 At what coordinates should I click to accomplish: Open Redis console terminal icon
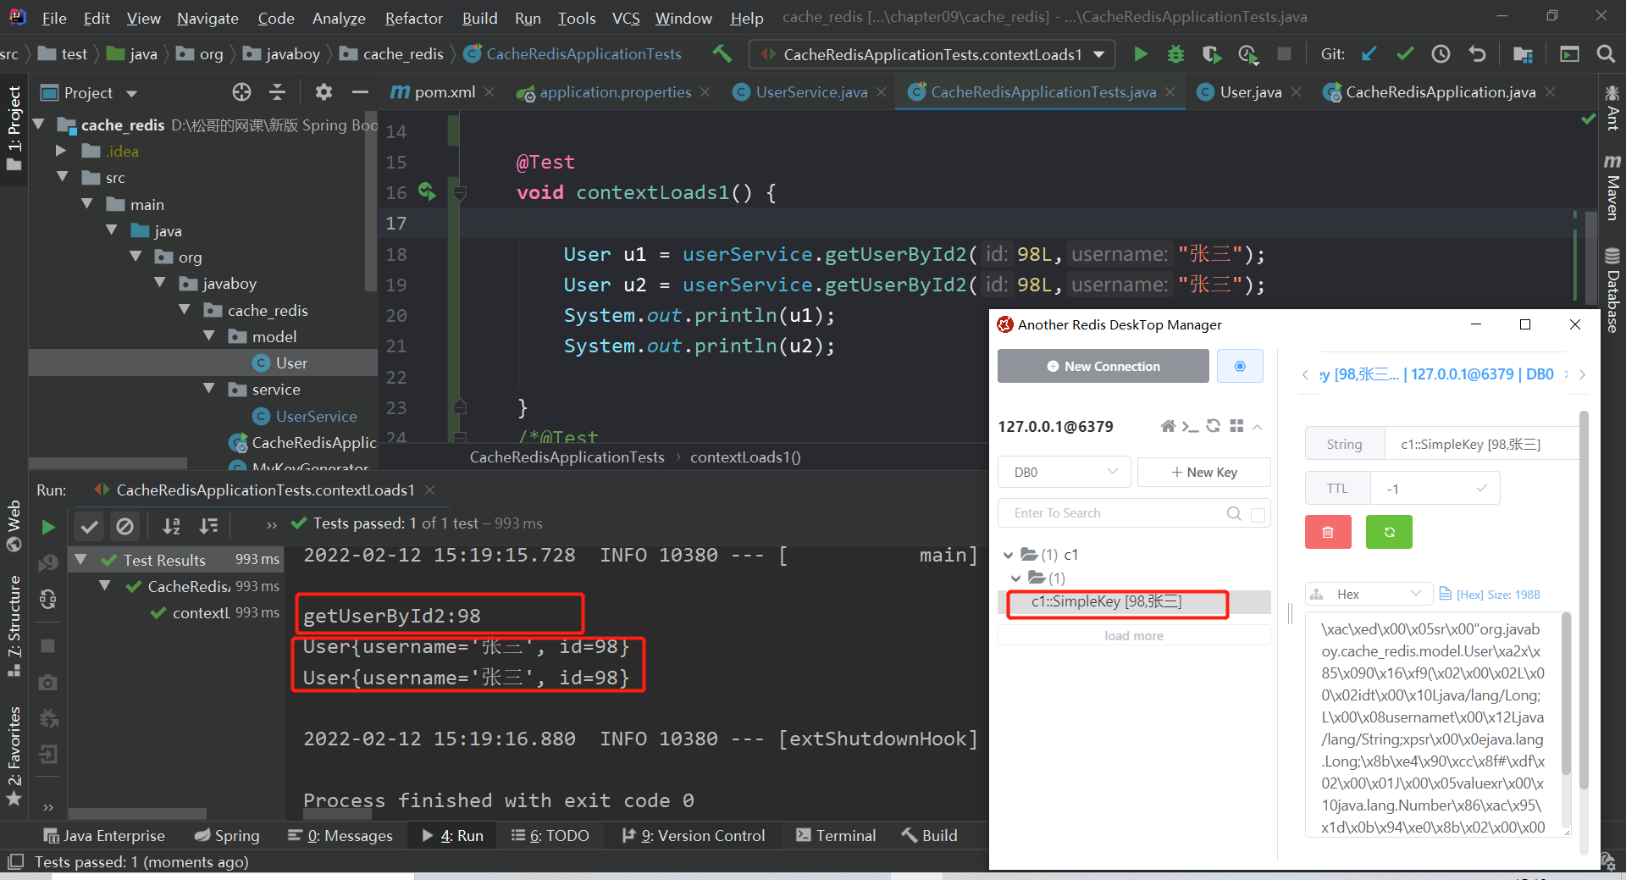coord(1190,426)
